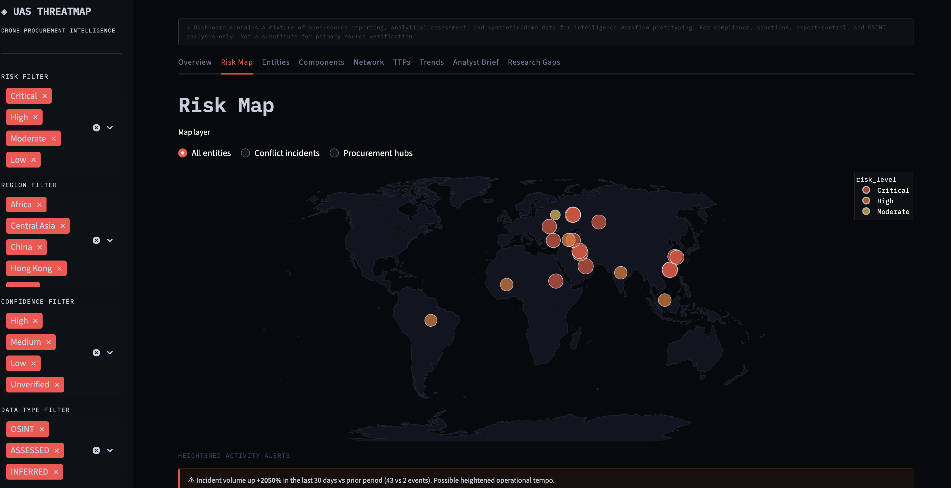This screenshot has height=488, width=951.
Task: Click the Risk Map page title
Action: tap(226, 106)
